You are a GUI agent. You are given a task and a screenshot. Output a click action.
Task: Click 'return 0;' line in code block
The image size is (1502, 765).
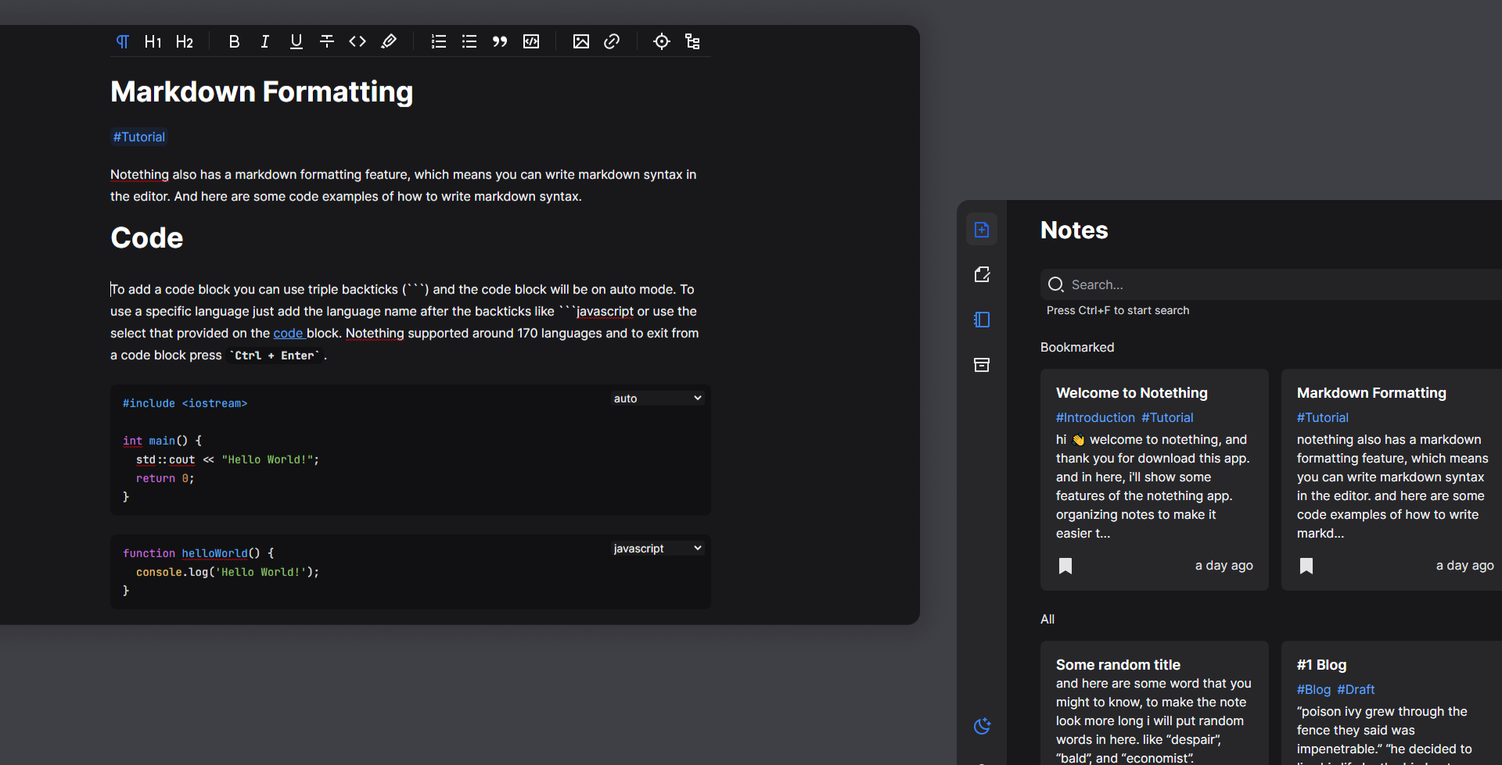coord(165,478)
